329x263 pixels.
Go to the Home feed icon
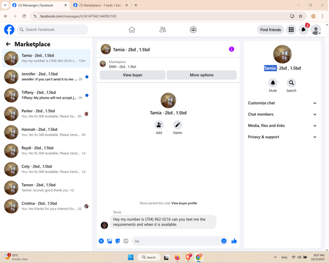132,30
